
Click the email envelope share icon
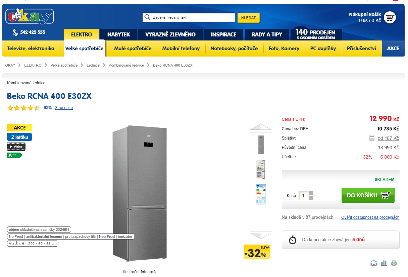pos(374,263)
